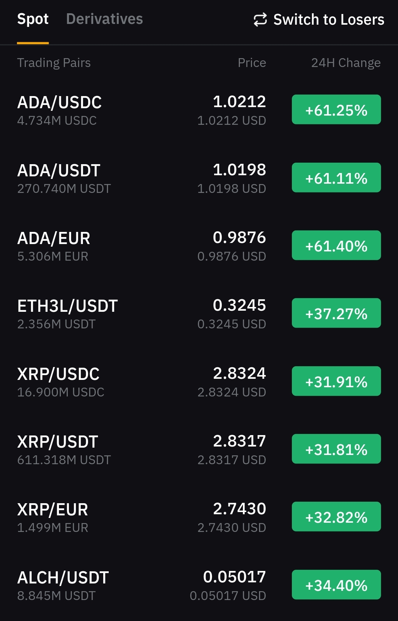Open the XRP/USDT trading pair
Image resolution: width=398 pixels, height=621 pixels.
(x=58, y=442)
